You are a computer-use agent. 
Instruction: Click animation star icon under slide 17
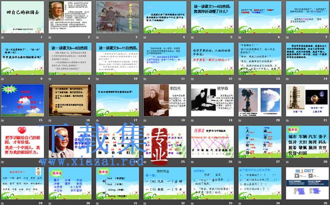coord(97,120)
